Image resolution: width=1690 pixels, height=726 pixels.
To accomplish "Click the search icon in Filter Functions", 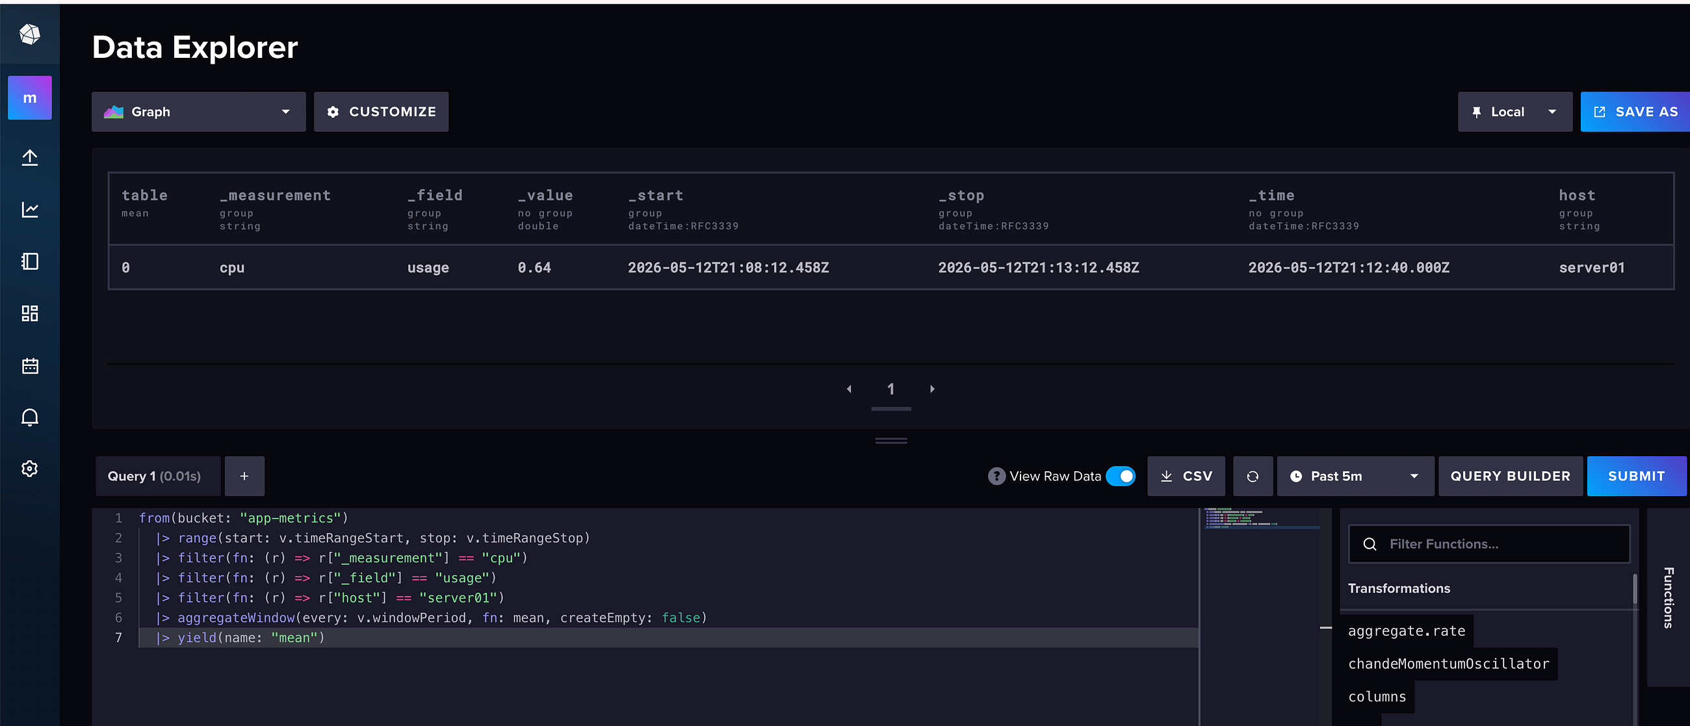I will (x=1370, y=543).
